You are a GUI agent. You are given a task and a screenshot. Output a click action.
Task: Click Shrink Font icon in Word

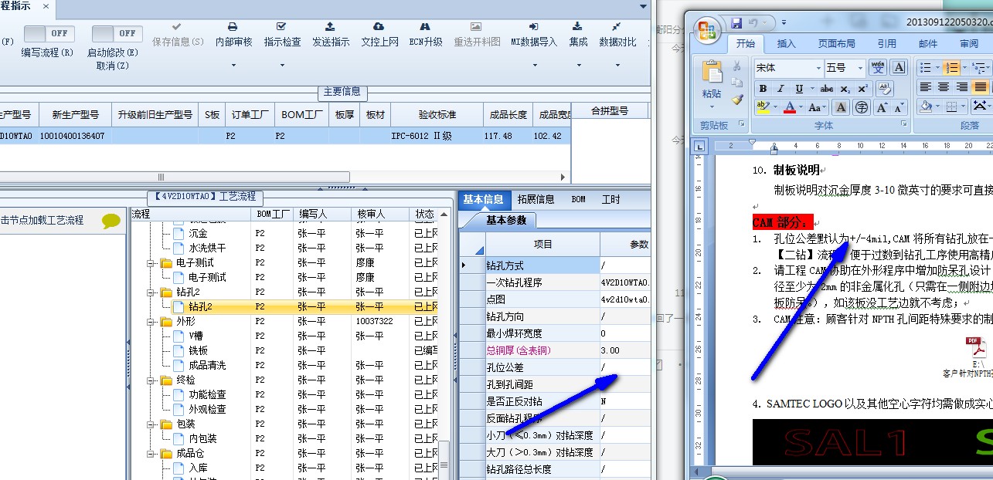pyautogui.click(x=899, y=107)
